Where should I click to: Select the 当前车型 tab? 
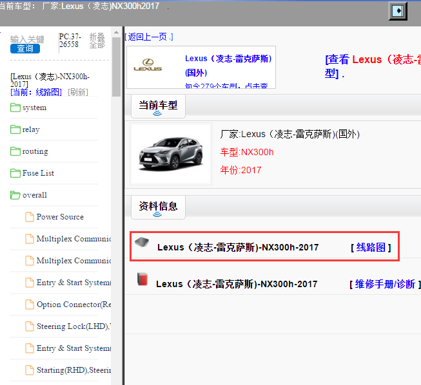point(158,106)
